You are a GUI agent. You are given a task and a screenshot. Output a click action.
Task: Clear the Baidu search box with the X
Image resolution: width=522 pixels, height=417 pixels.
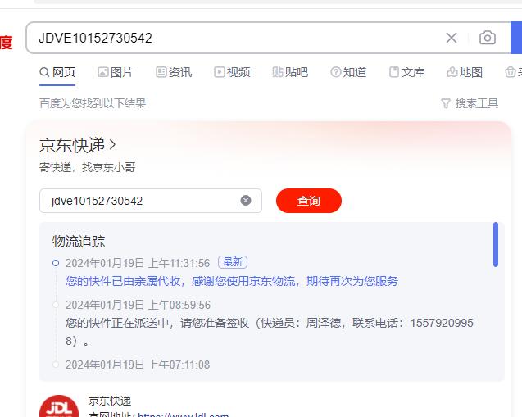[x=452, y=38]
